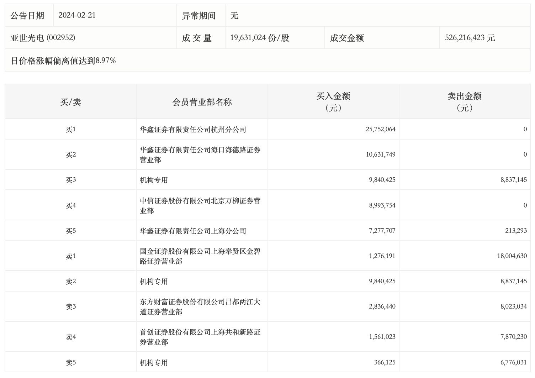Click the 日价格涨幅偏离值达到8.97% notice row
The width and height of the screenshot is (535, 378).
coord(63,61)
